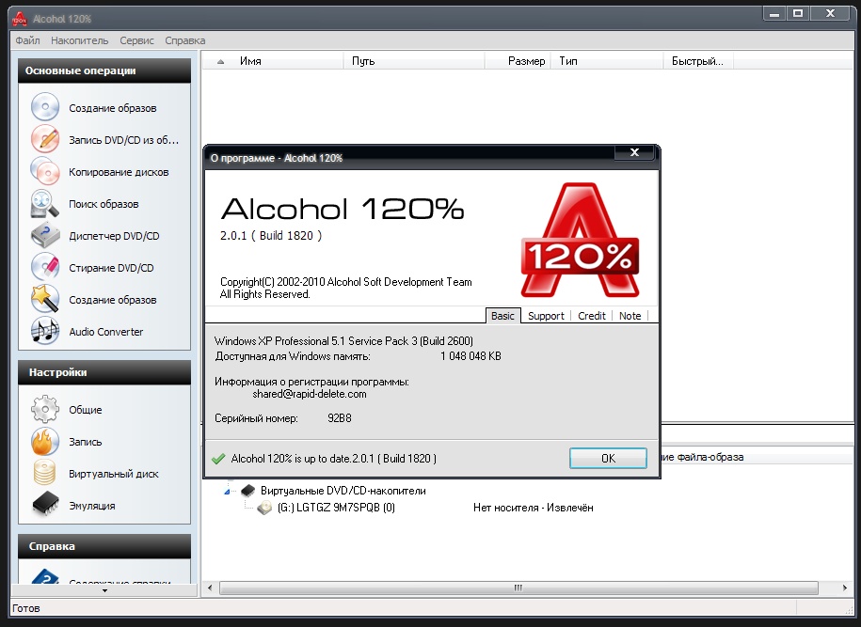Collapse the Настройки panel header
The image size is (861, 627).
pyautogui.click(x=104, y=372)
